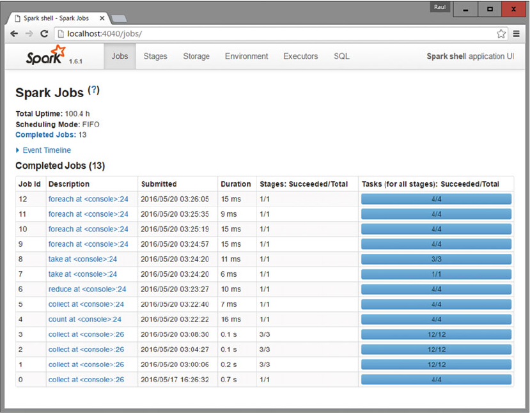Maximize the browser window

tap(490, 10)
